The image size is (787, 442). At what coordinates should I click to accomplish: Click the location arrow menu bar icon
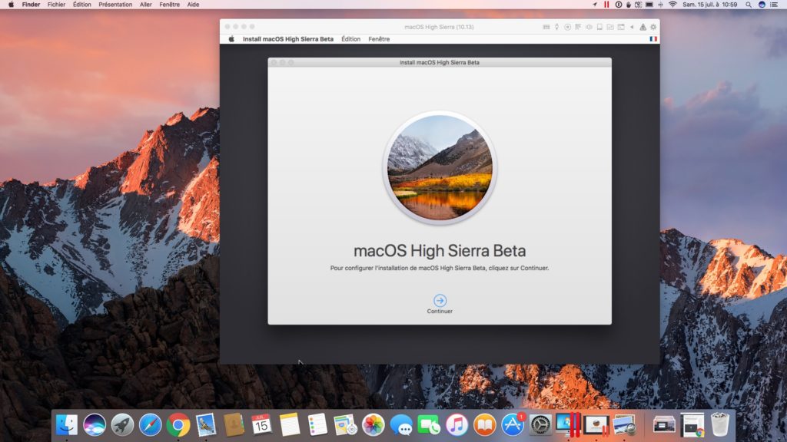tap(595, 5)
